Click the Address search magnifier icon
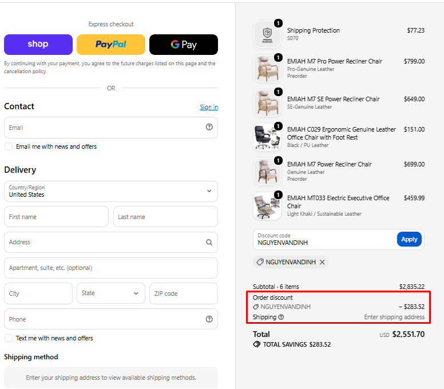The image size is (444, 389). [209, 243]
